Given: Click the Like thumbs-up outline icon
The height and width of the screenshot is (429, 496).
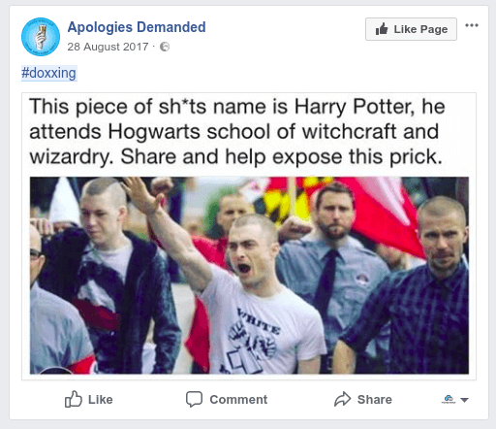Looking at the screenshot, I should tap(74, 399).
